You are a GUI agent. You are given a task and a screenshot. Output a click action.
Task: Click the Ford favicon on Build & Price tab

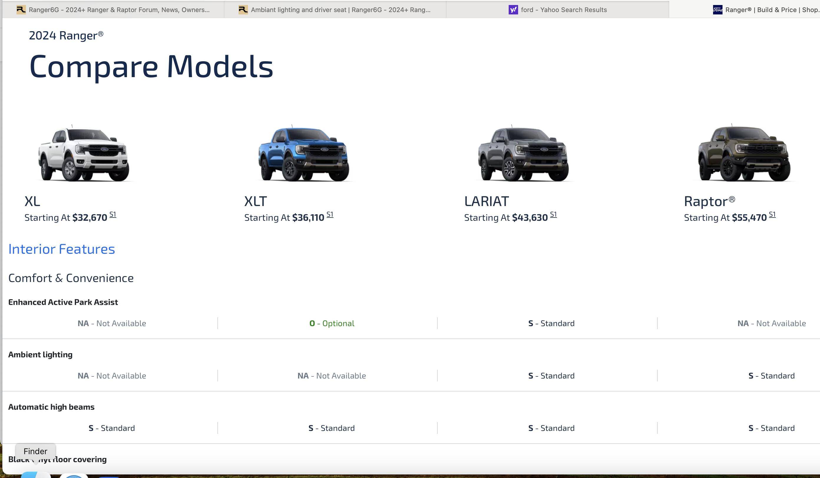717,10
